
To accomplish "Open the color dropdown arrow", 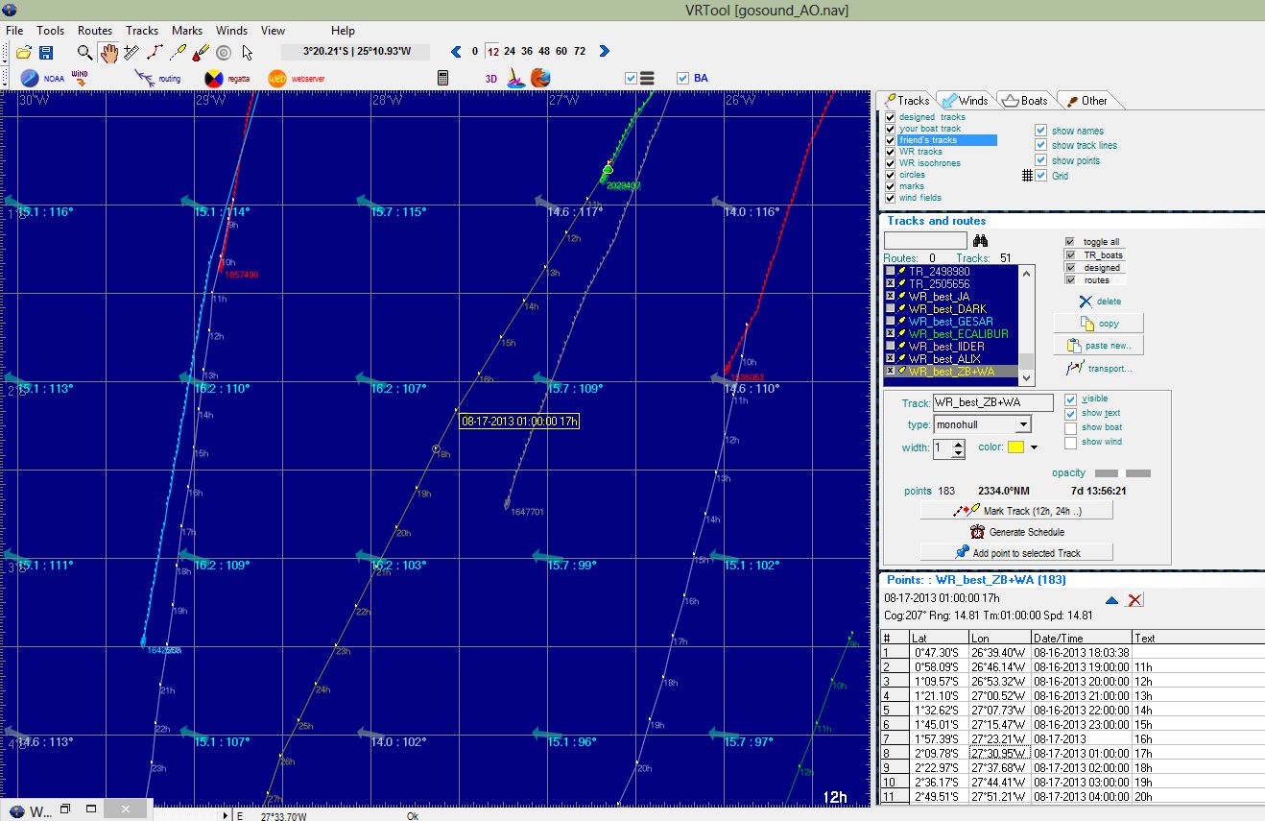I will 1035,447.
